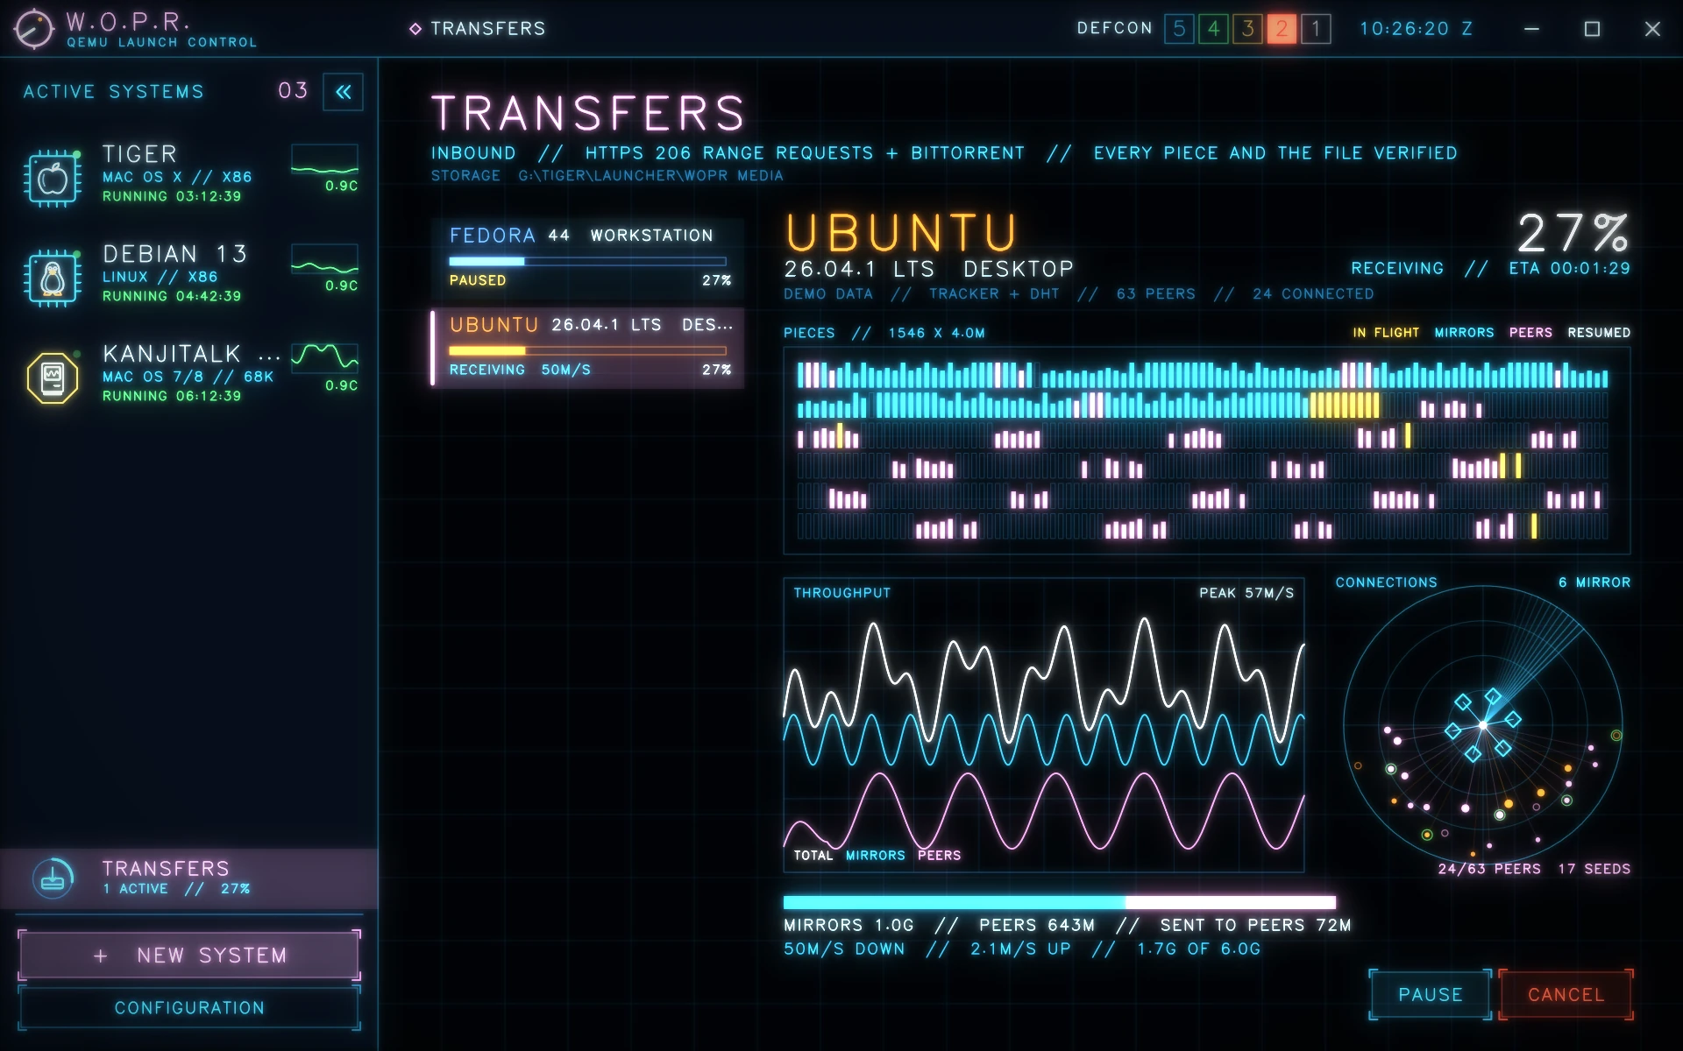
Task: Set DEFCON level 1
Action: [1316, 29]
